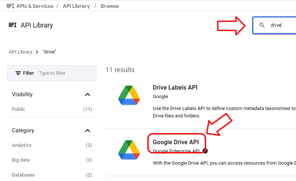This screenshot has height=181, width=296.
Task: Click the 11 results count text
Action: [120, 70]
